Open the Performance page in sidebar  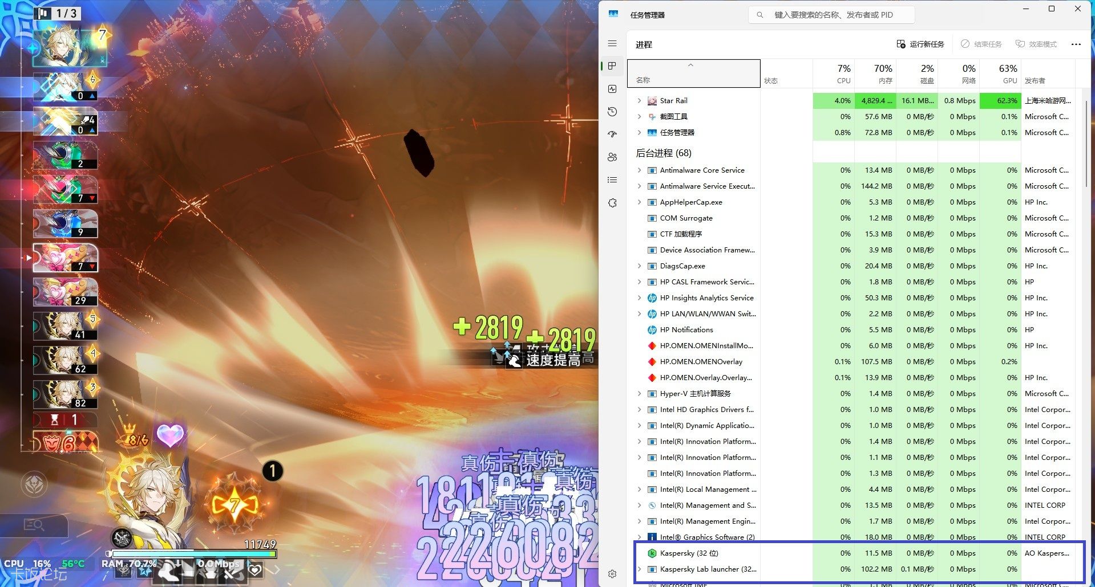pos(612,89)
